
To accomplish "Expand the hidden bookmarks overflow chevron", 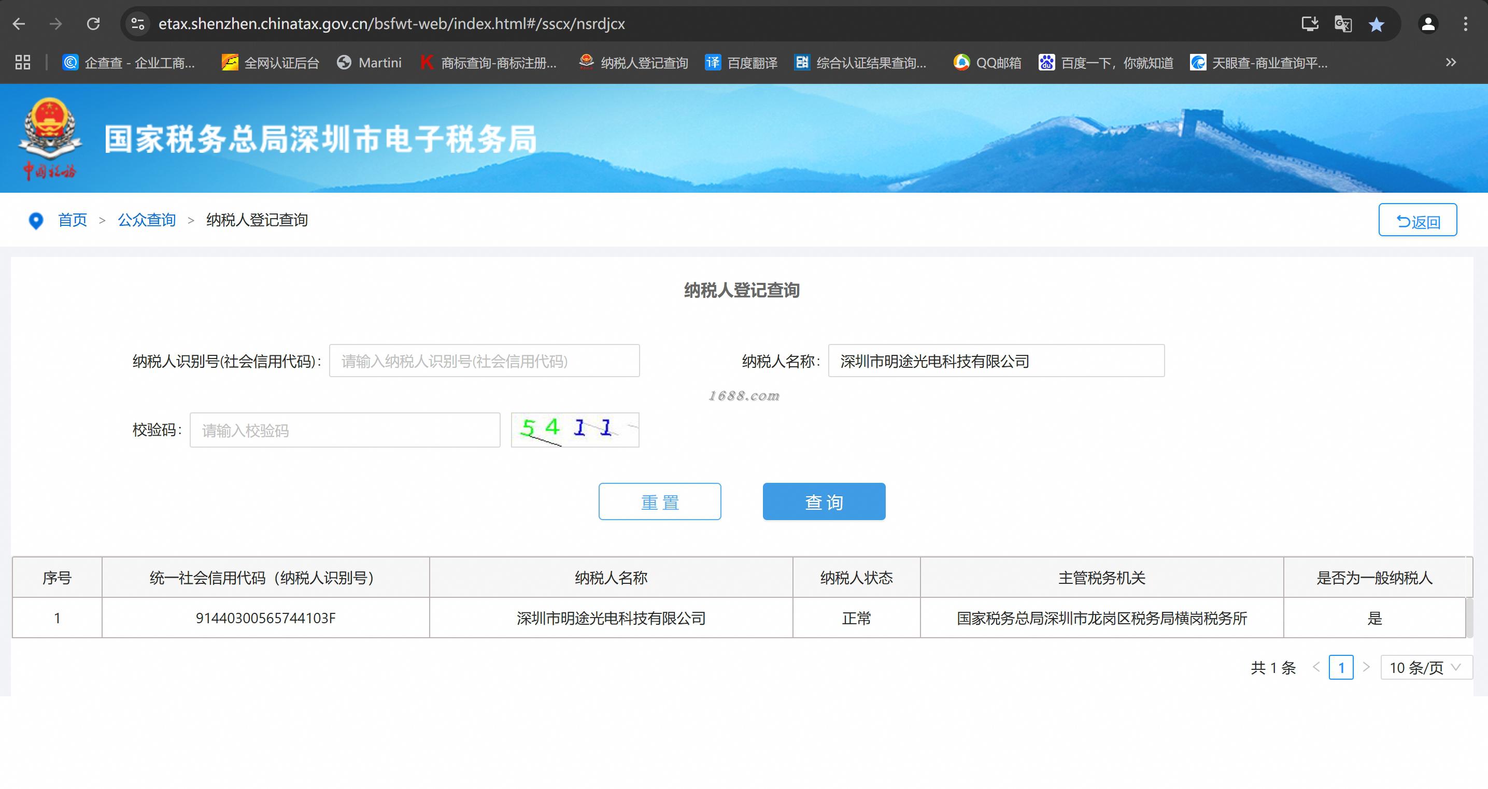I will tap(1451, 62).
